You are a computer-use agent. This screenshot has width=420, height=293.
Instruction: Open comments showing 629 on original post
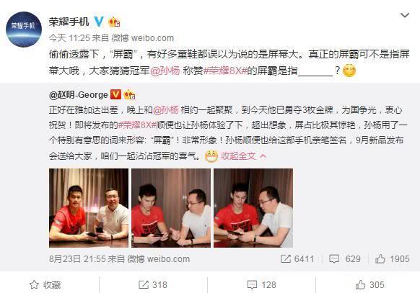click(344, 258)
